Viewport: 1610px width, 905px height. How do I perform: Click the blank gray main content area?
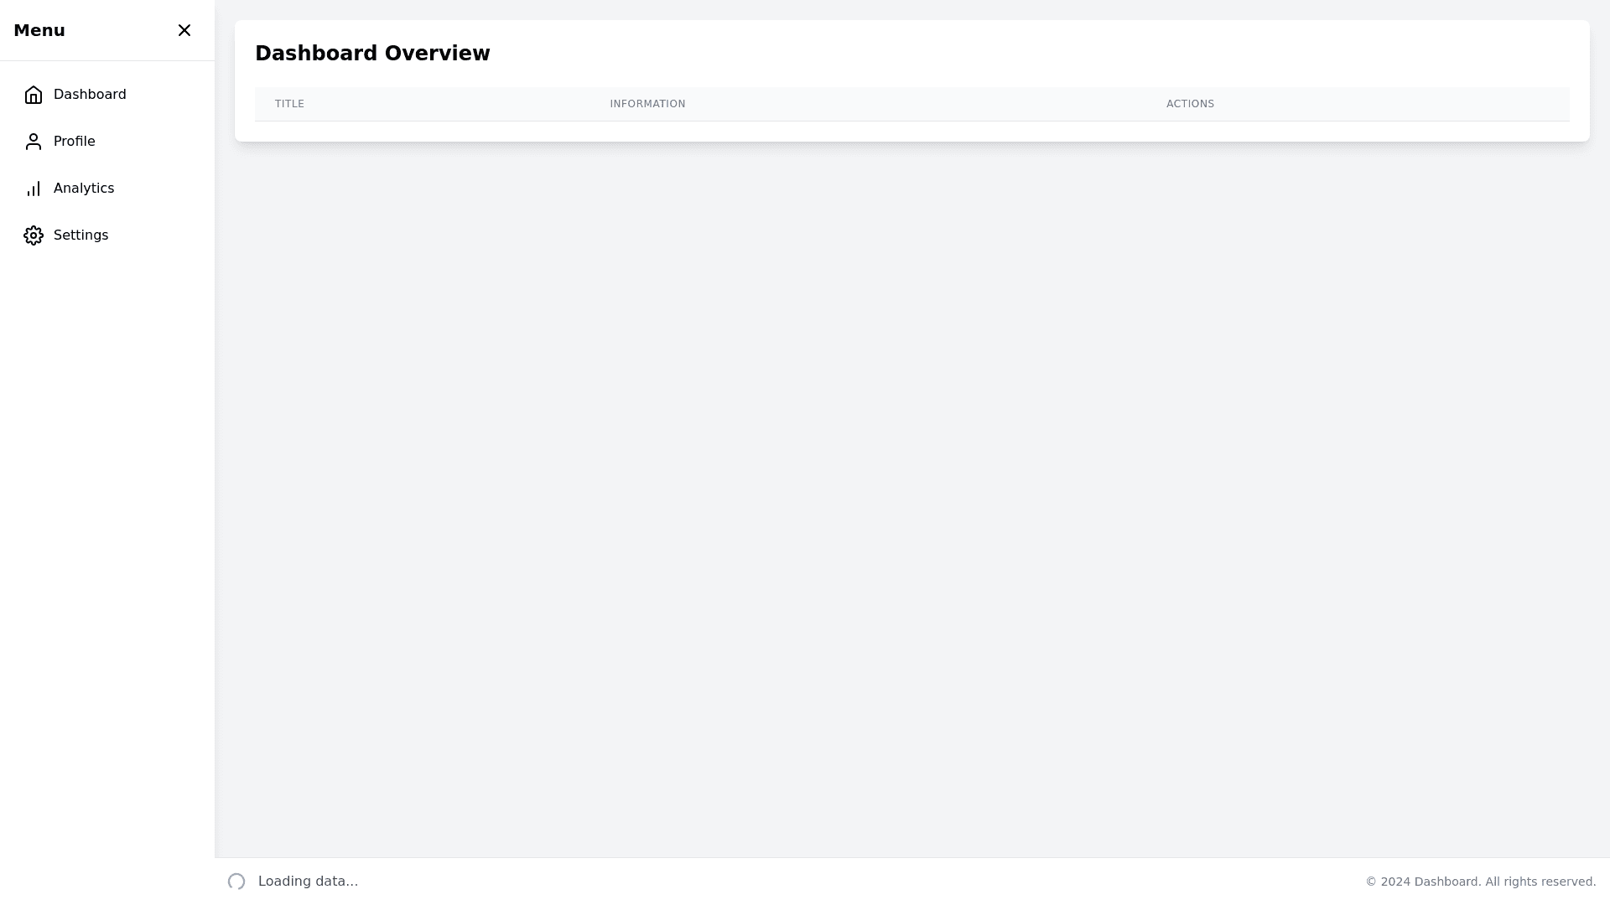point(911,503)
